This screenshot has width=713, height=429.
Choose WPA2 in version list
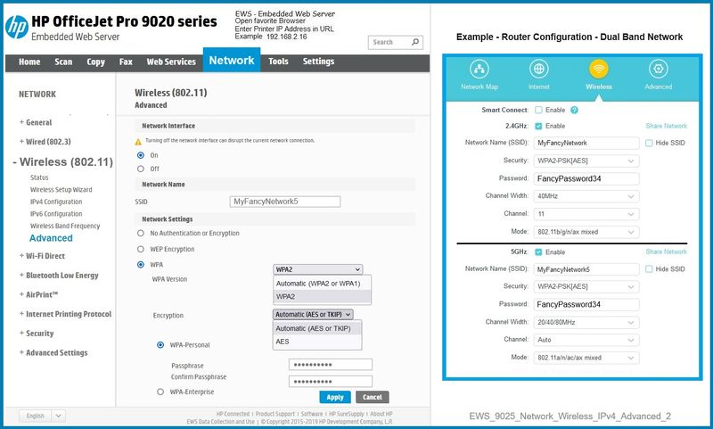[x=322, y=297]
